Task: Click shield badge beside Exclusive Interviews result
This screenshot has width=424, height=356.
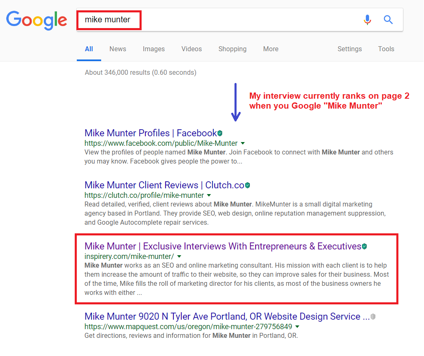Action: click(364, 247)
